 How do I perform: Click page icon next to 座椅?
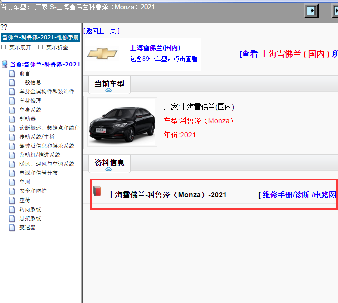12,200
